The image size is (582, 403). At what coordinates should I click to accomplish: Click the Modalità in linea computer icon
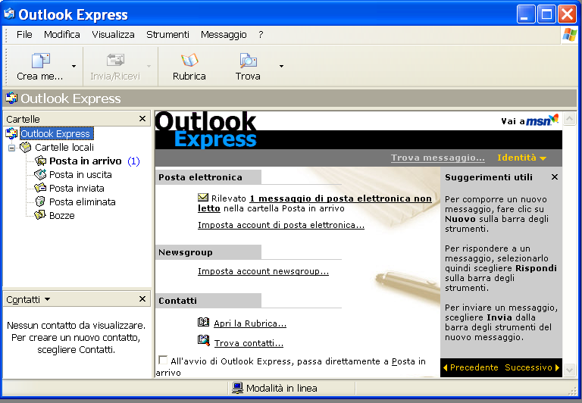pos(237,388)
